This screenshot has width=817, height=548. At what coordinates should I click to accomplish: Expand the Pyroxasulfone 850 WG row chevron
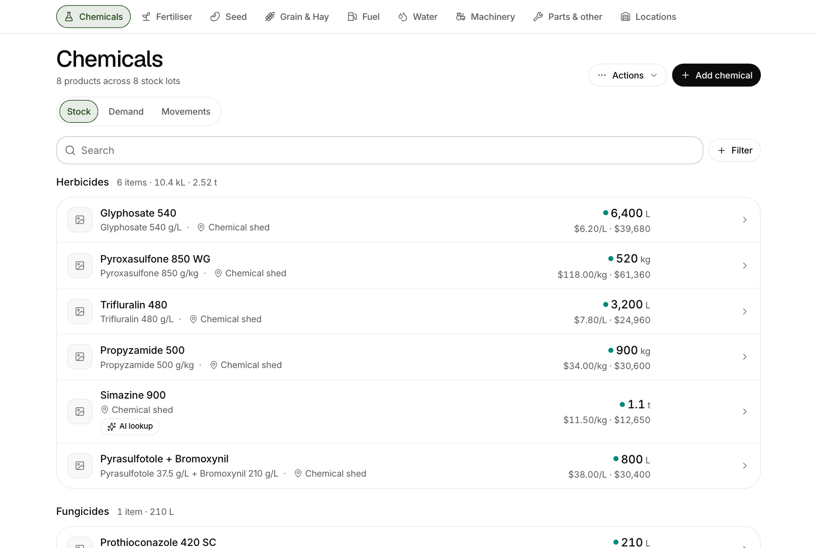pos(744,266)
